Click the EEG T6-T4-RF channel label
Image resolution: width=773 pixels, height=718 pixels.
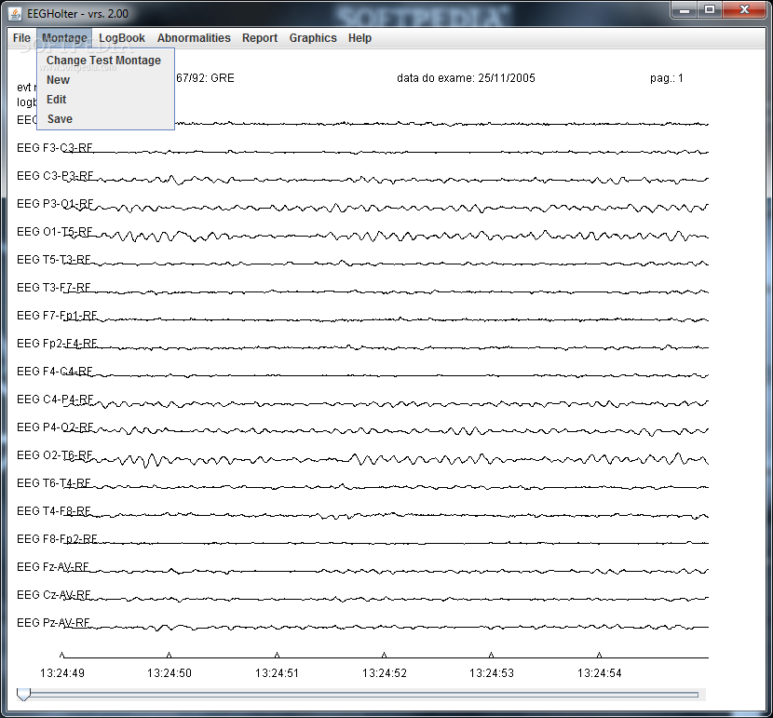(x=54, y=483)
